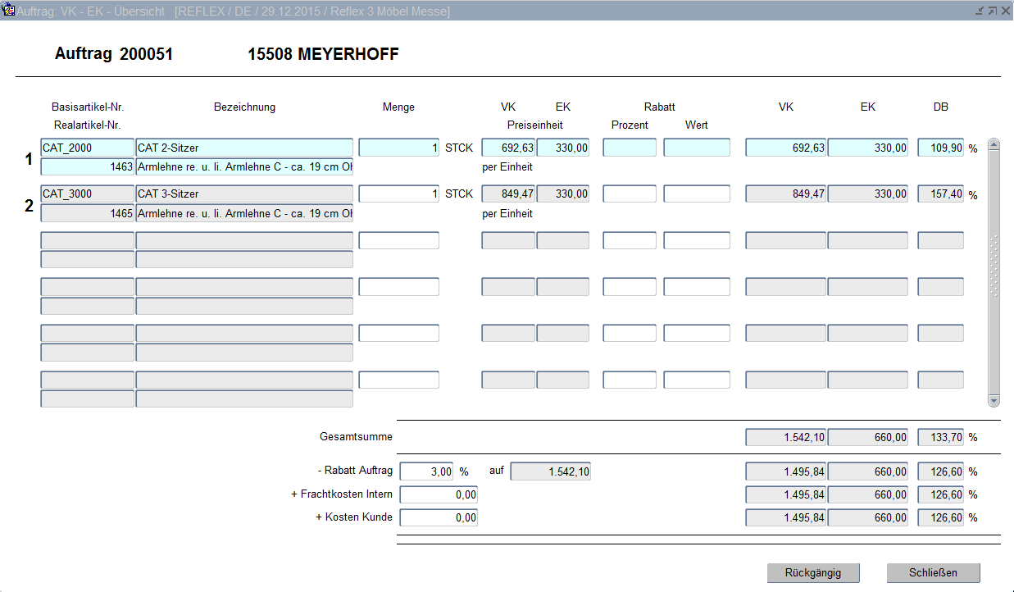This screenshot has height=592, width=1014.
Task: Click Rabatt Wert field in row 1
Action: point(696,148)
